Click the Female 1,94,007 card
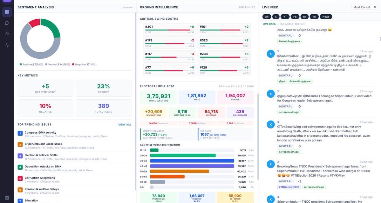 pyautogui.click(x=235, y=97)
